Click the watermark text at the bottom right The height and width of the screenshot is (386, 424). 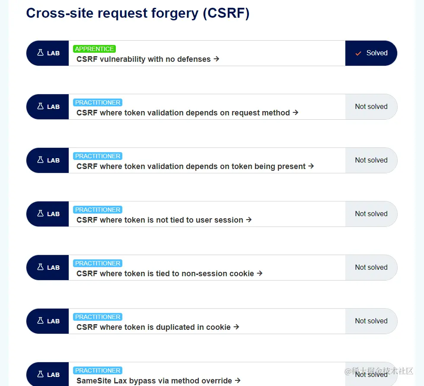379,372
